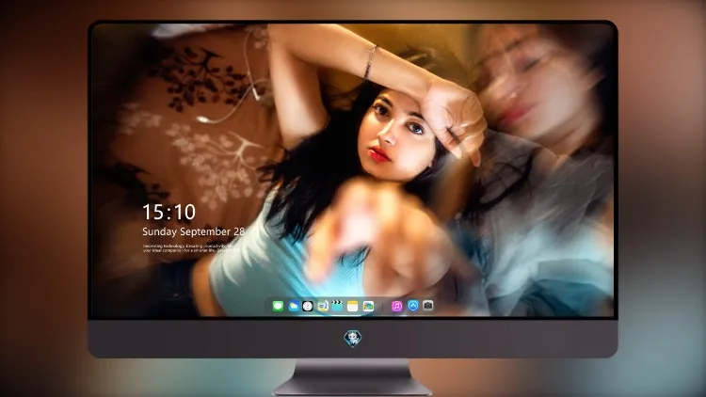
Task: Click the Sunday September 28 date text
Action: (194, 231)
